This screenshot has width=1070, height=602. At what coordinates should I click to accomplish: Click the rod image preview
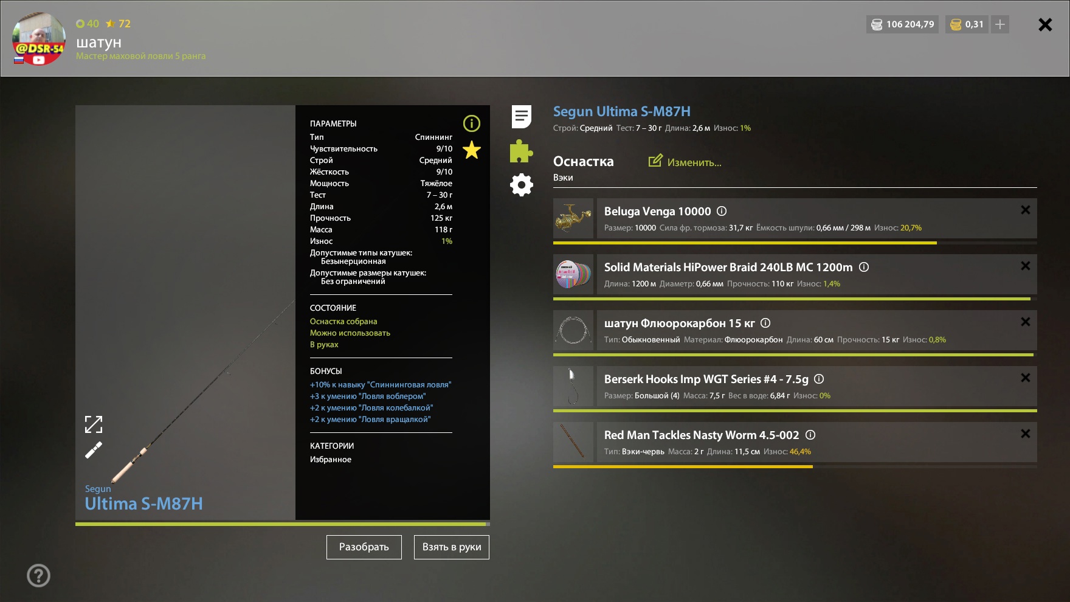(x=185, y=312)
